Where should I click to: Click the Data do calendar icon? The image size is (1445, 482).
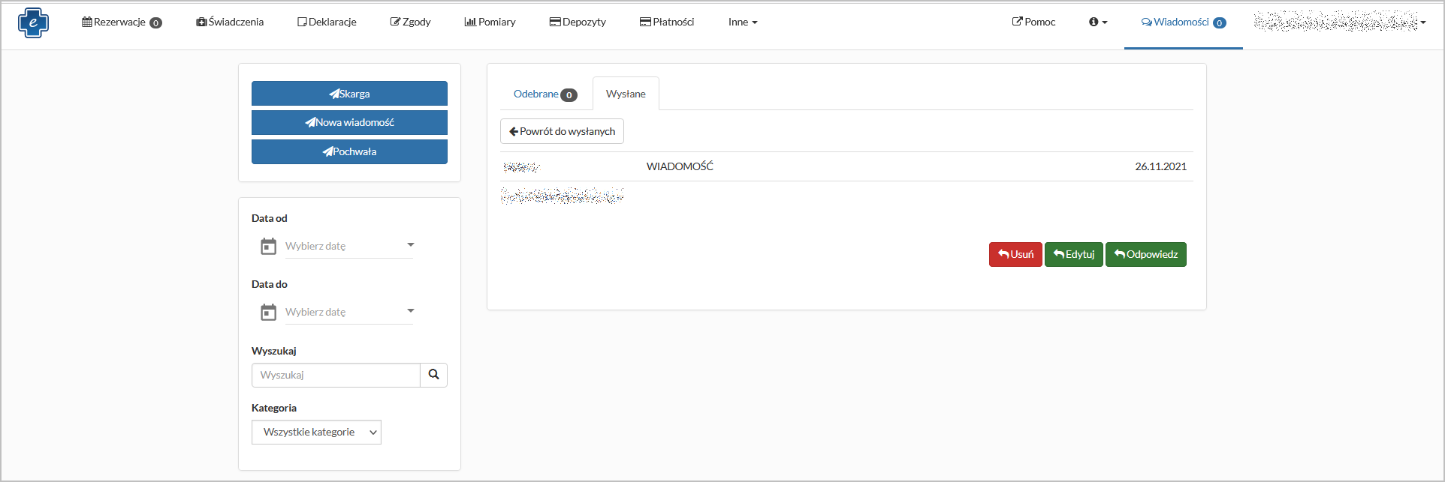coord(268,312)
